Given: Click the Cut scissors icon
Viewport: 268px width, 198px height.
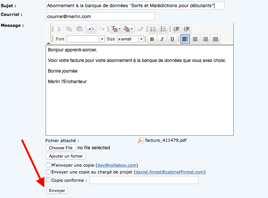Looking at the screenshot, I should [59, 29].
